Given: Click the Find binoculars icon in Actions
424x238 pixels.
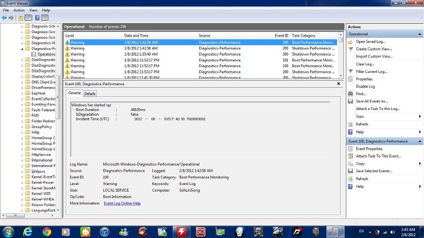Looking at the screenshot, I should (x=351, y=94).
